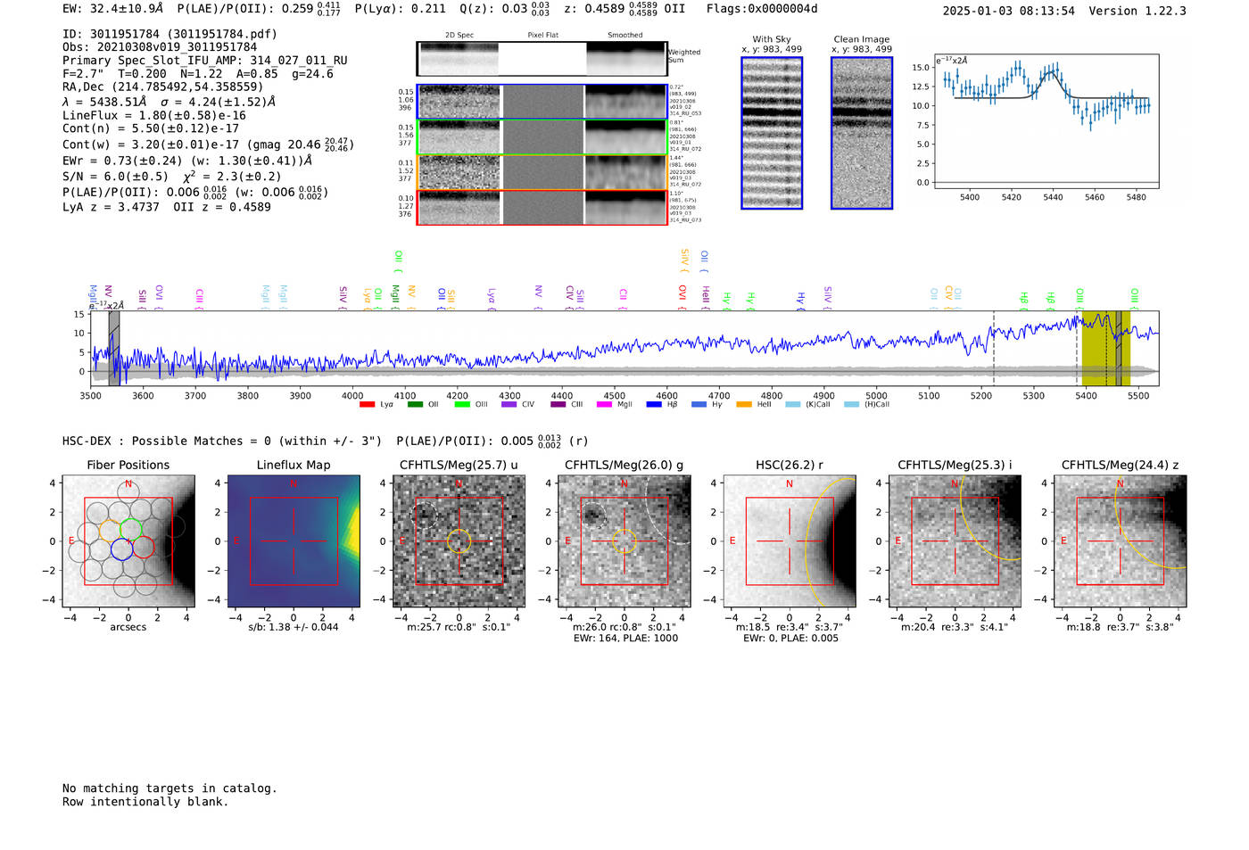Click the z: 0.4589 OII header value

[x=624, y=8]
